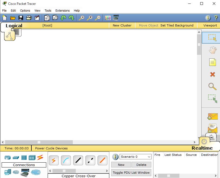Screen dimensions: 220x178
Task: Reset zoom with the R magnifier
Action: click(90, 18)
